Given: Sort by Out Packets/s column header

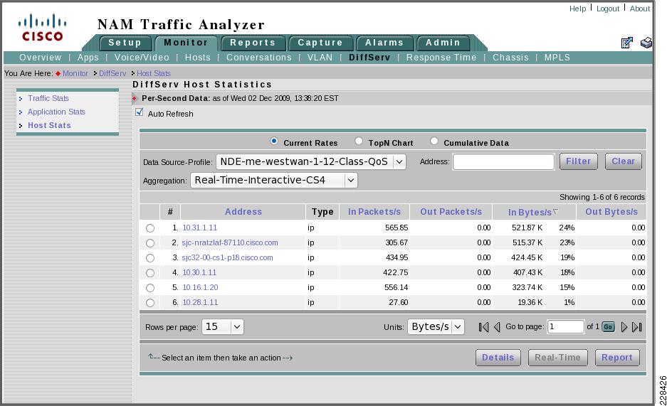Looking at the screenshot, I should point(451,211).
